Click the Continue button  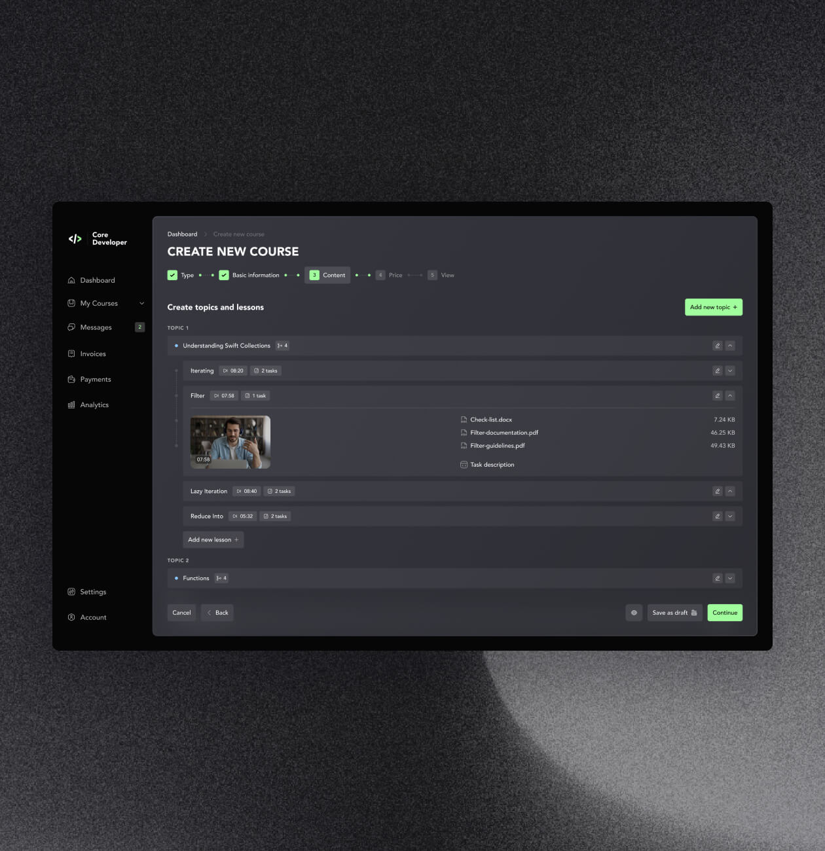coord(725,613)
